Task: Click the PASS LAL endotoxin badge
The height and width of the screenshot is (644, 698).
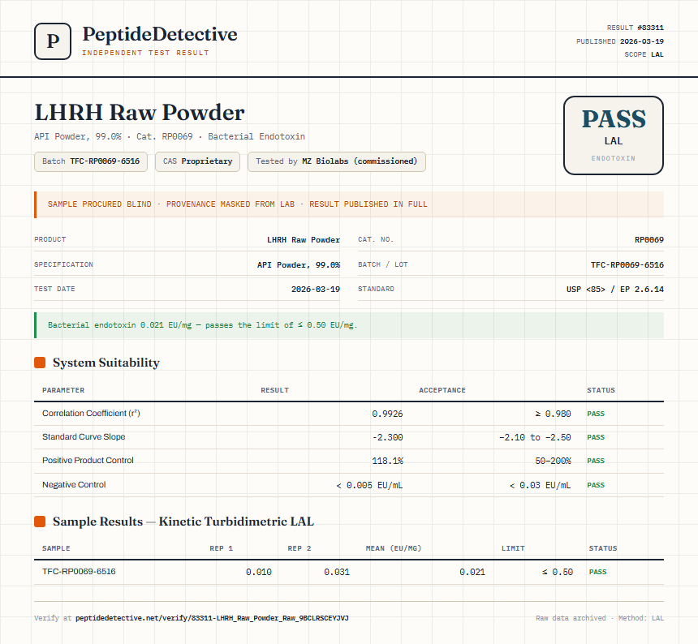Action: click(x=614, y=135)
